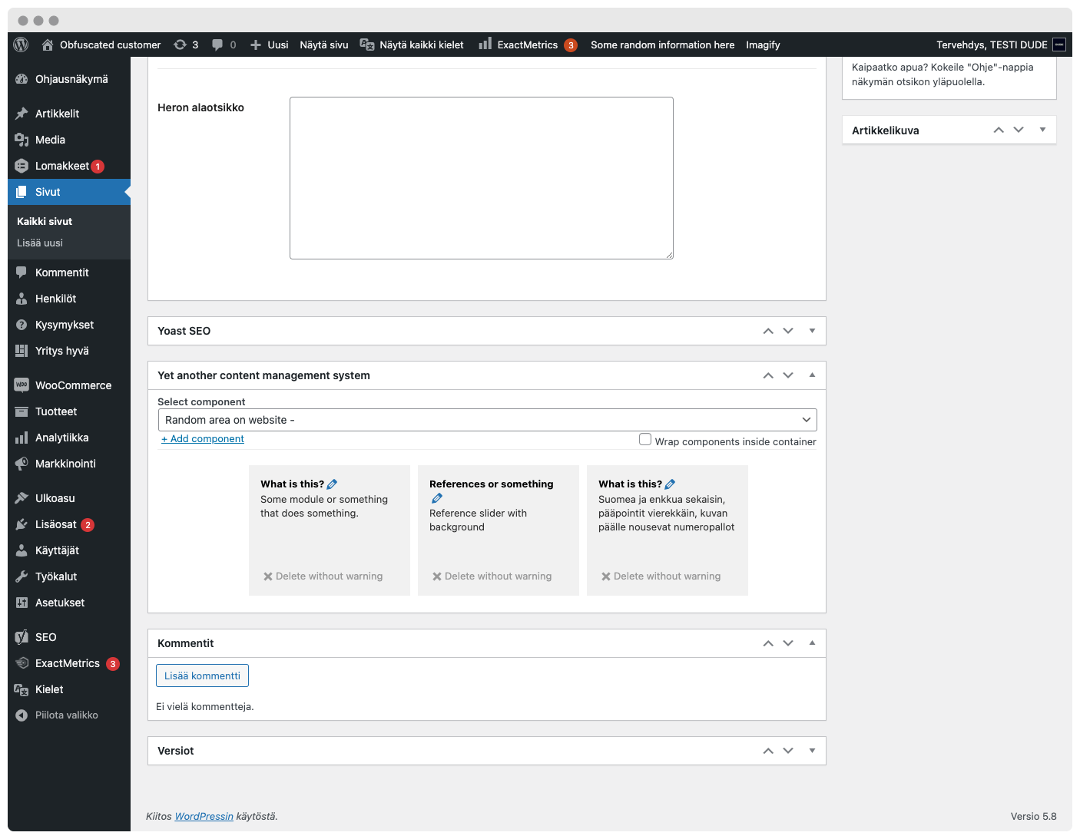Click the + Add component link
Viewport: 1080px width, 839px height.
(203, 439)
